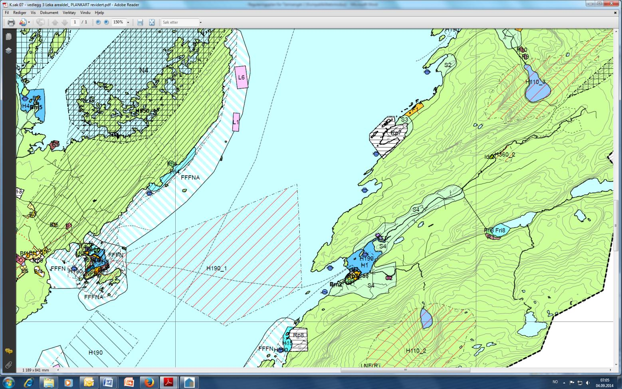
Task: Launch Internet Explorer from taskbar
Action: tap(28, 382)
